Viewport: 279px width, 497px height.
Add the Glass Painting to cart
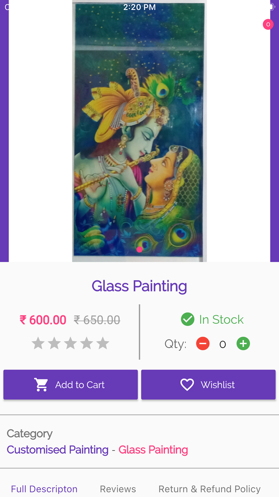pyautogui.click(x=71, y=385)
